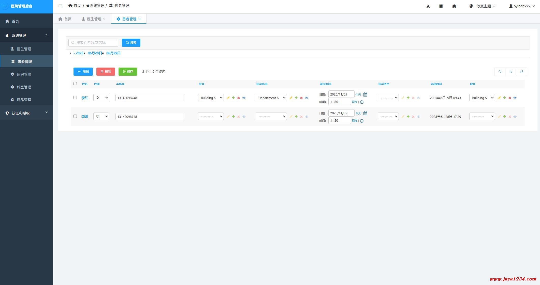The height and width of the screenshot is (285, 540).
Task: Click the red delete X beside the first Building 5
Action: [239, 98]
